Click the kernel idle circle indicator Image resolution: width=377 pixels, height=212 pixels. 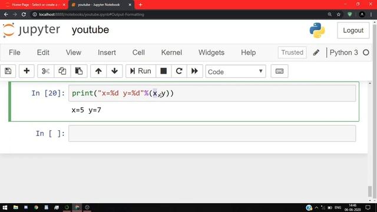366,52
